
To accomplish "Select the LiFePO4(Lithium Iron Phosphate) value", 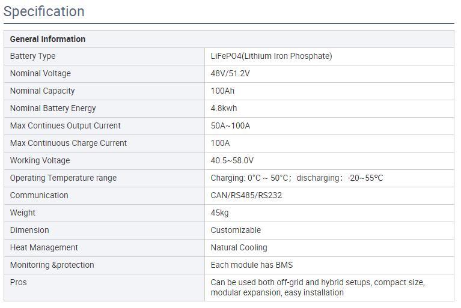I will 271,56.
